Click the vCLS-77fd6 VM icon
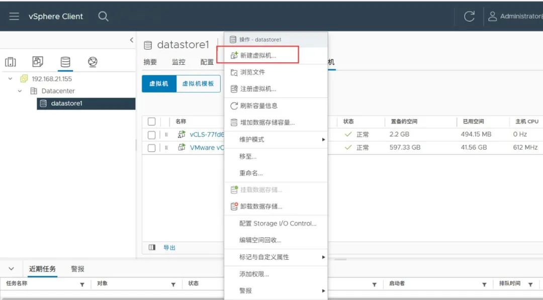Viewport: 543px width, 300px height. click(x=182, y=134)
